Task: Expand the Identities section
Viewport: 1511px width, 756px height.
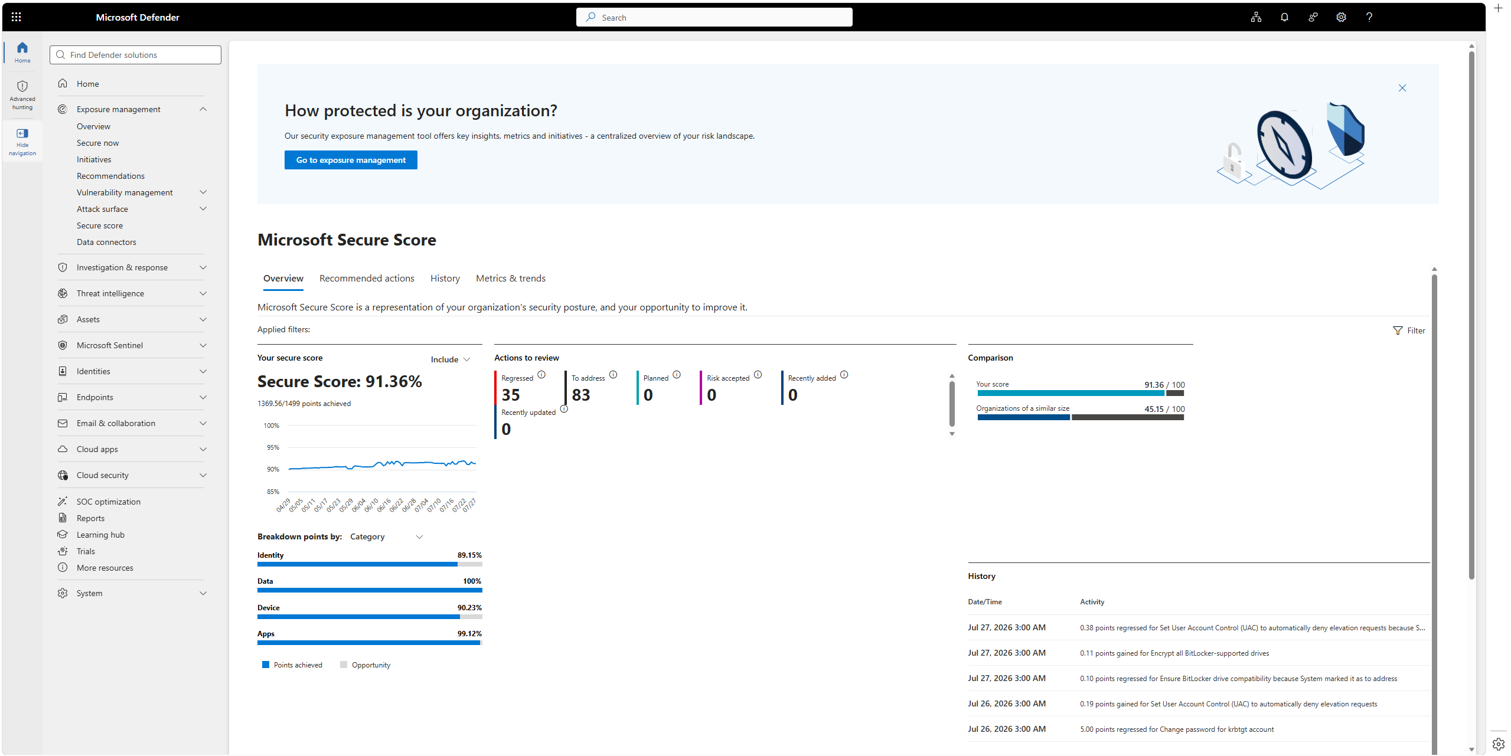Action: 203,371
